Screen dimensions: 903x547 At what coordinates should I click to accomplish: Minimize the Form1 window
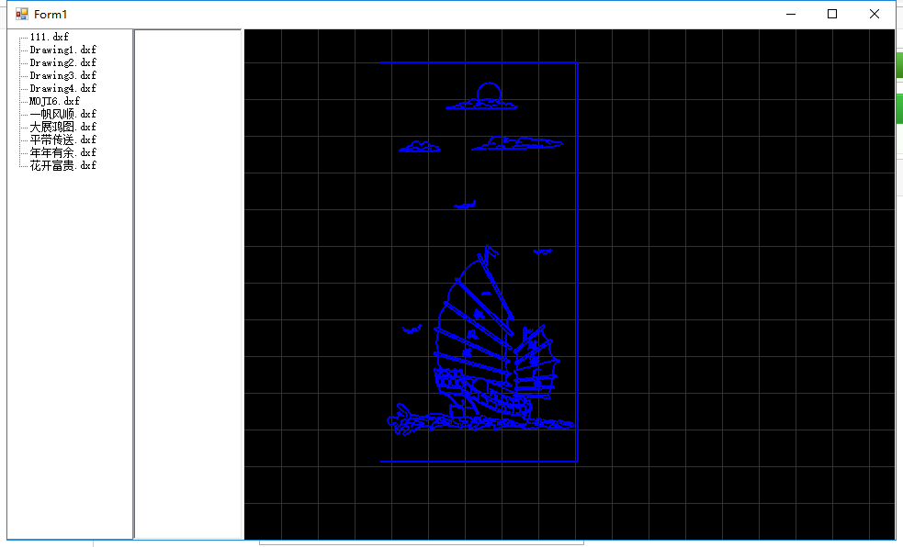790,14
